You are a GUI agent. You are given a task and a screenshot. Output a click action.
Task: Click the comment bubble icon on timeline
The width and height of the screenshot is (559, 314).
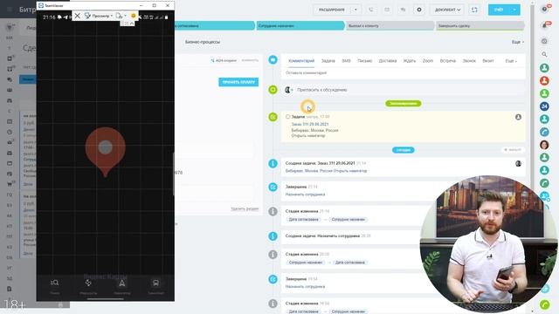pos(273,60)
